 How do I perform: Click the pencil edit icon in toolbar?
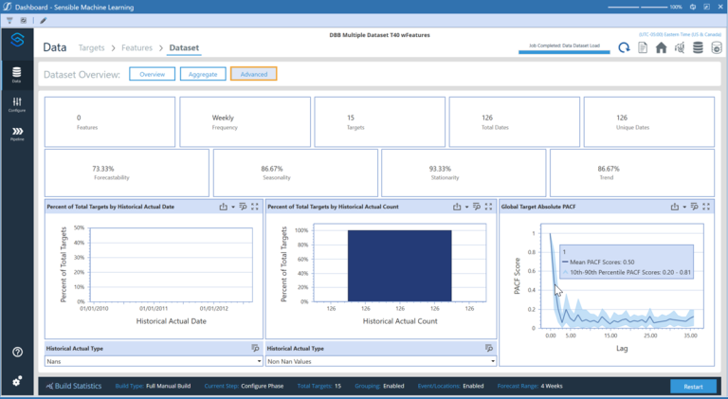click(x=43, y=20)
